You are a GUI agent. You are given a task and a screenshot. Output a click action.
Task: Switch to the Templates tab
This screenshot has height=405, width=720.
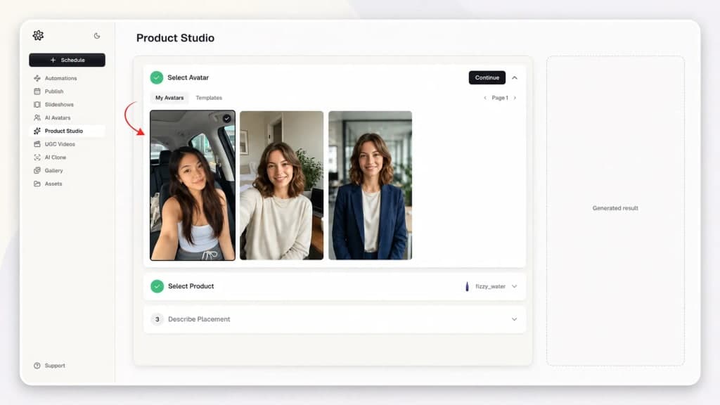click(209, 98)
